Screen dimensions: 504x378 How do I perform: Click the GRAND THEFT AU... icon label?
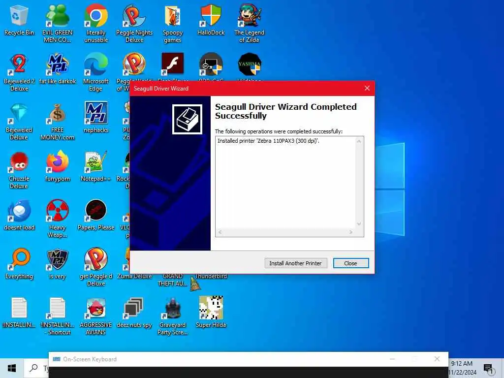coord(173,280)
